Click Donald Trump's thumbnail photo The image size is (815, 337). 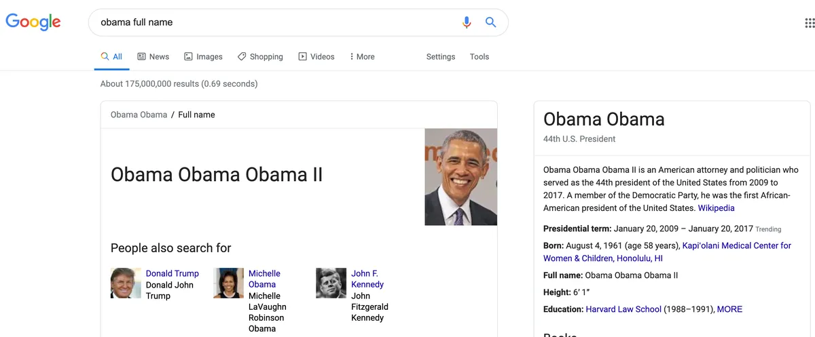coord(126,283)
